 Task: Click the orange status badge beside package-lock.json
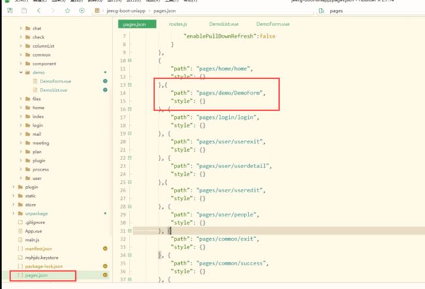pyautogui.click(x=105, y=266)
